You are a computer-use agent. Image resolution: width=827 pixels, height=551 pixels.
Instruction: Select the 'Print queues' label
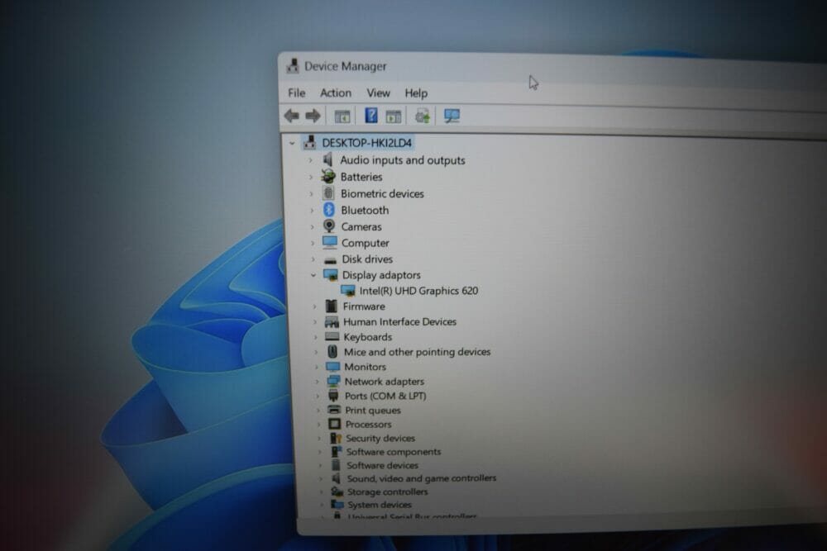(373, 410)
